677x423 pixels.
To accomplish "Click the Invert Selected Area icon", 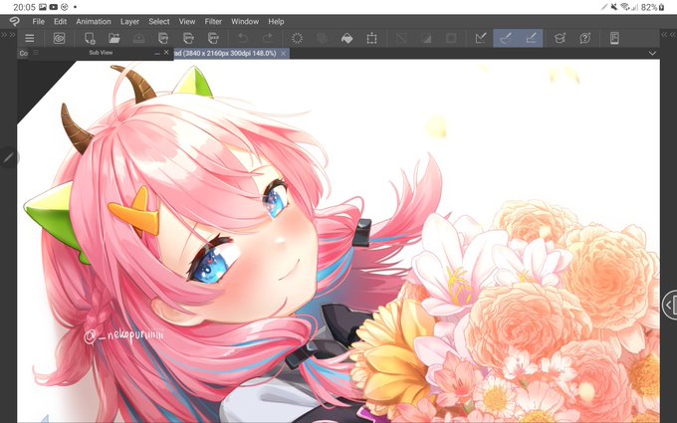I will pyautogui.click(x=426, y=39).
